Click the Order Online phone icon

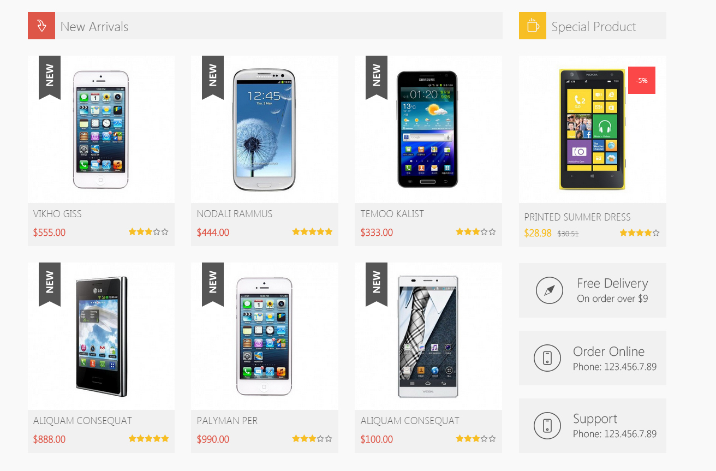[x=547, y=358]
